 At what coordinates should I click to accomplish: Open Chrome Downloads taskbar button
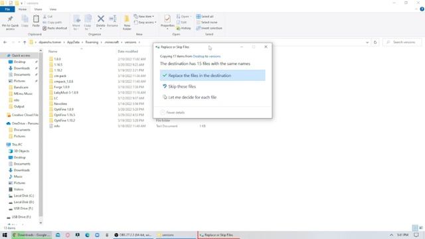point(31,235)
